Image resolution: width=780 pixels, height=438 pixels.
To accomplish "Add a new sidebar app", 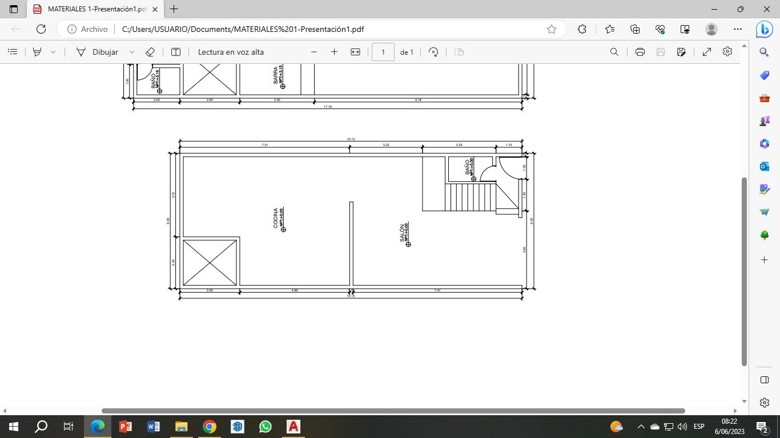I will (x=765, y=259).
